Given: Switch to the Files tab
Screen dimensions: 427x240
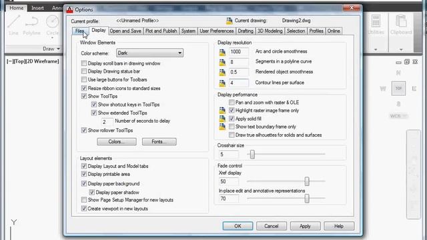Looking at the screenshot, I should click(79, 31).
